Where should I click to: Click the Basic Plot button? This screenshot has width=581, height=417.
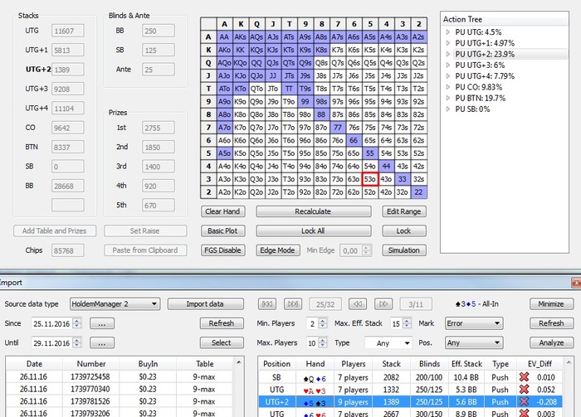click(x=222, y=231)
